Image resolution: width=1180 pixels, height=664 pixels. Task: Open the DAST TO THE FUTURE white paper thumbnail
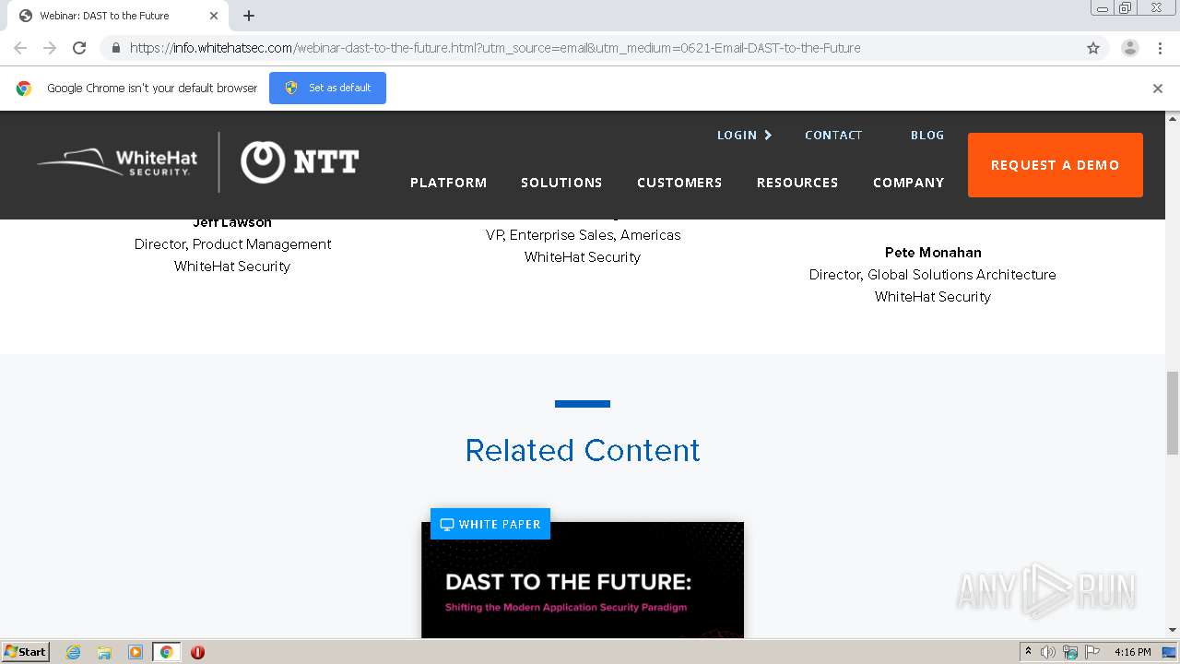583,581
